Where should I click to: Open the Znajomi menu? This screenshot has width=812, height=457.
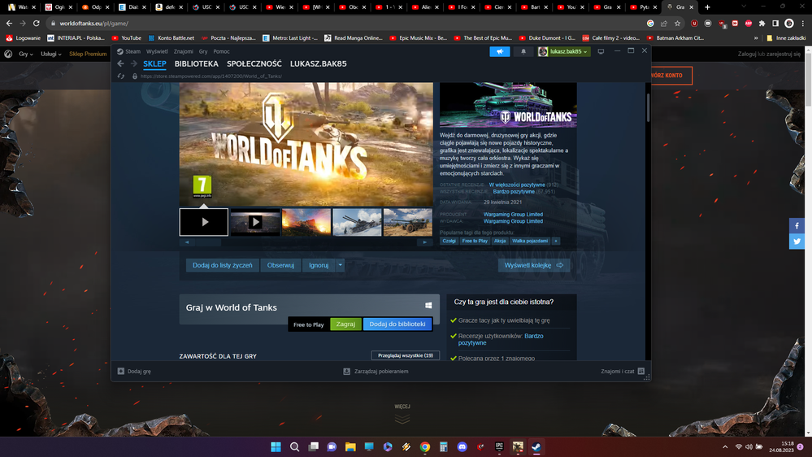pyautogui.click(x=184, y=51)
